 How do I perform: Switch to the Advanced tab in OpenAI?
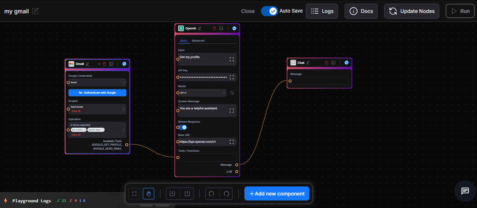pyautogui.click(x=198, y=41)
